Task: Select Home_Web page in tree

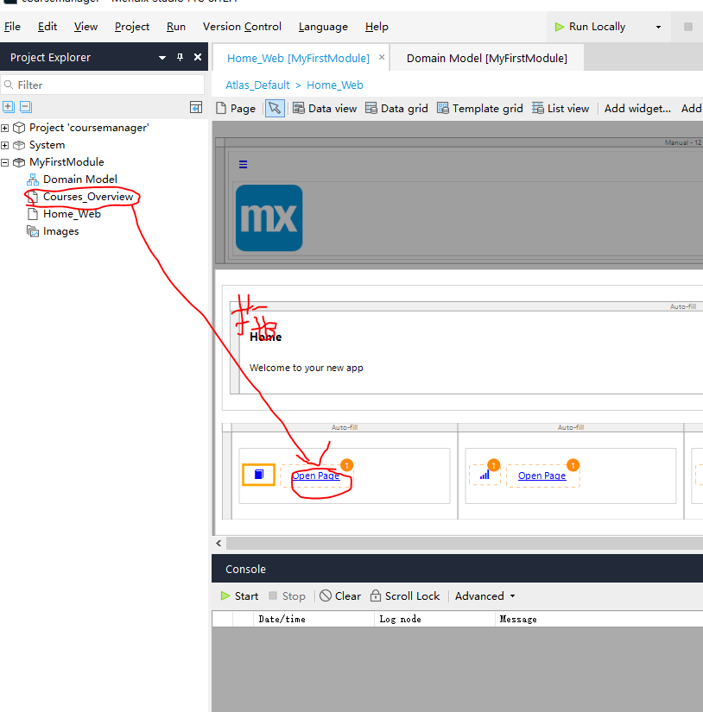Action: (x=72, y=214)
